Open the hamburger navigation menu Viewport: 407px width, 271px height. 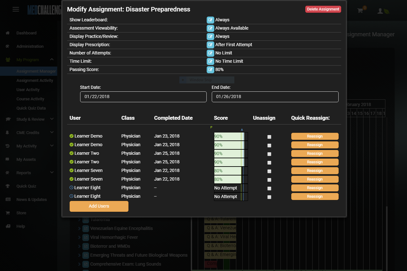click(x=16, y=9)
